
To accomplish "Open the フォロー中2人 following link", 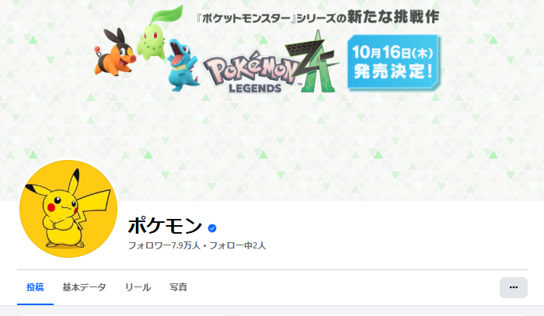I will [x=237, y=245].
